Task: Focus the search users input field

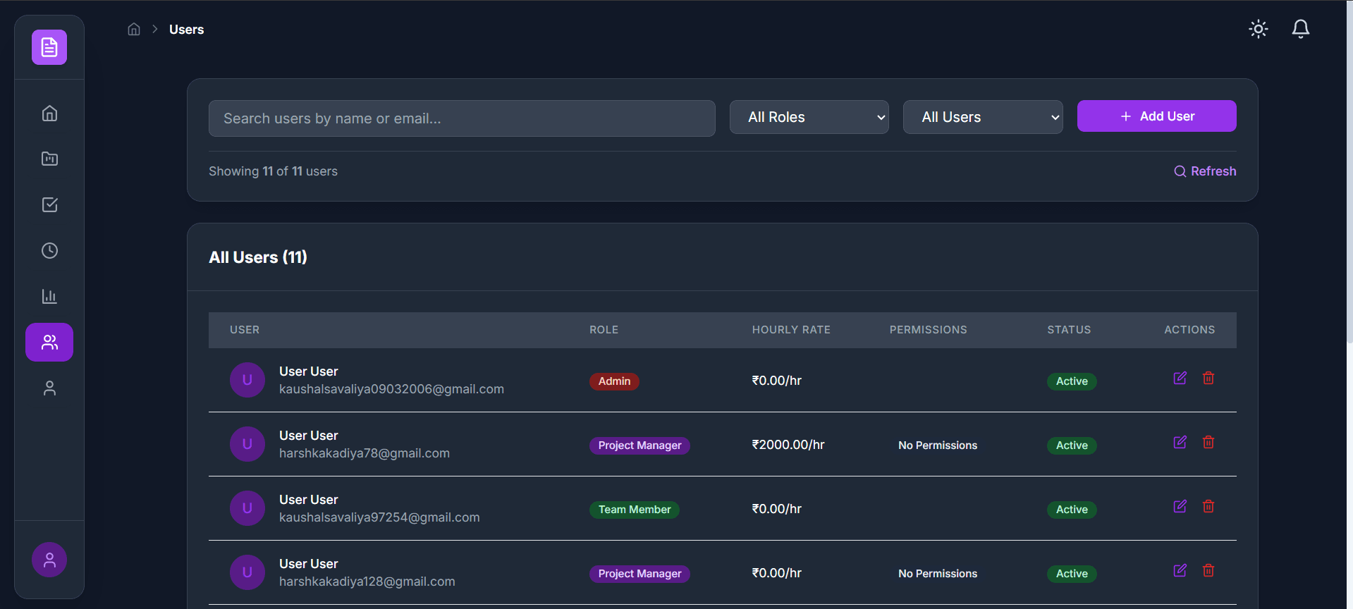Action: coord(462,118)
